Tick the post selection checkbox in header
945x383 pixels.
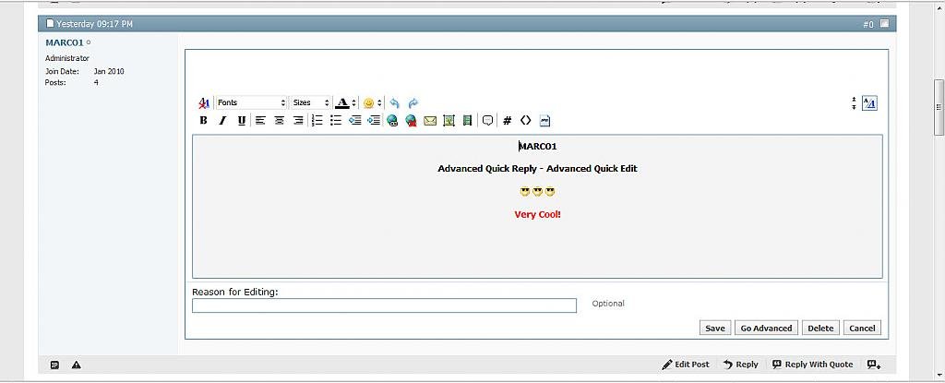click(x=884, y=23)
